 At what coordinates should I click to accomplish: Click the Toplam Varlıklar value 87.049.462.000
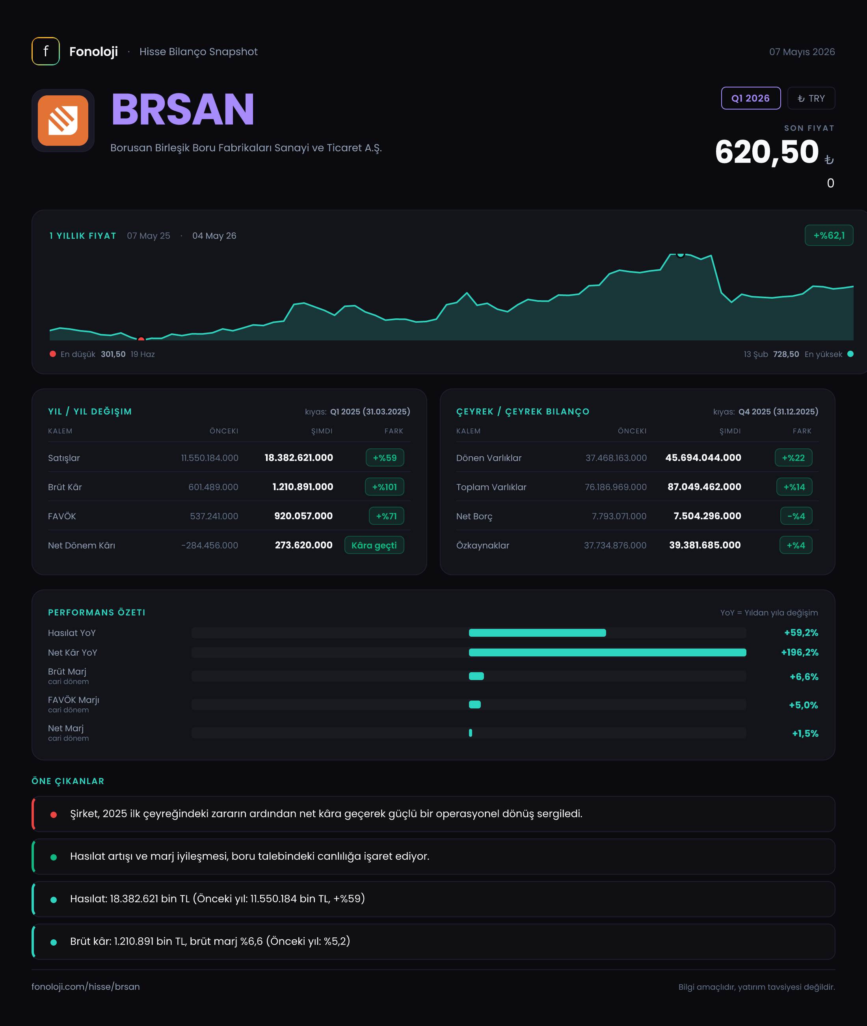click(704, 487)
